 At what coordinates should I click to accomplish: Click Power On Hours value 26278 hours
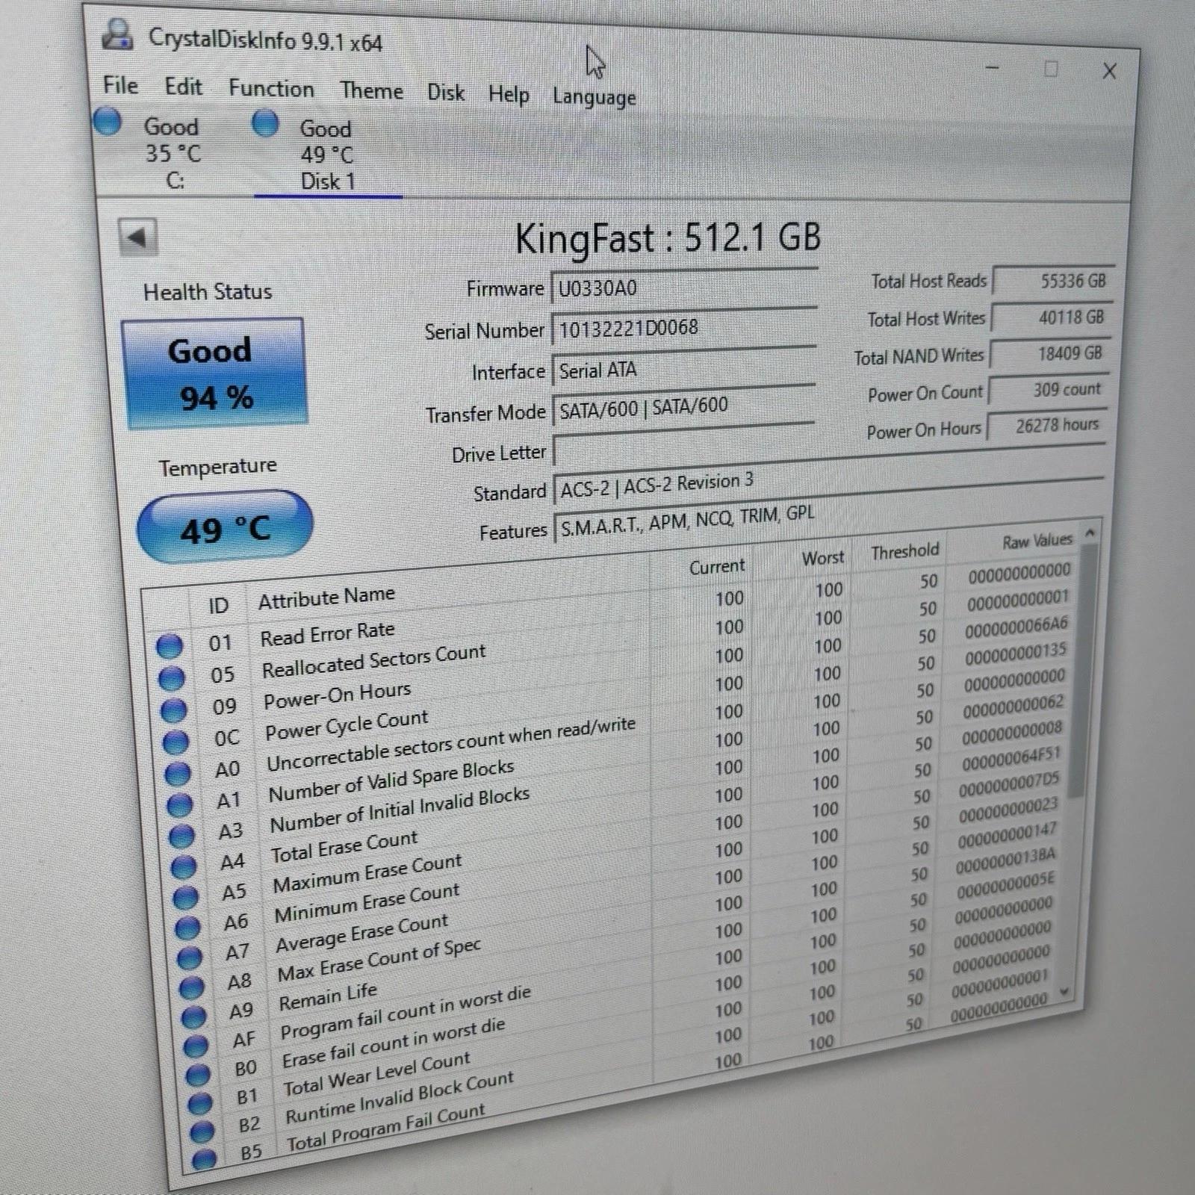(x=1046, y=426)
